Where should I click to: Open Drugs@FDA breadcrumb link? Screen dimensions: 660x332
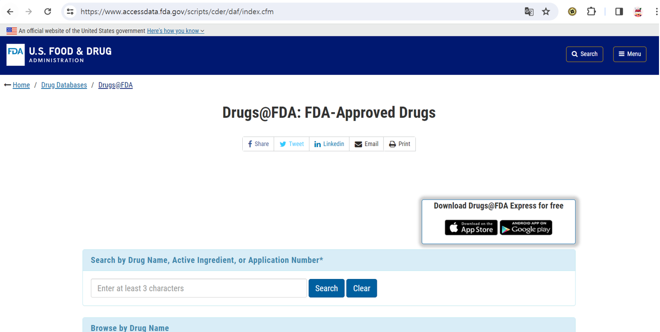tap(115, 85)
